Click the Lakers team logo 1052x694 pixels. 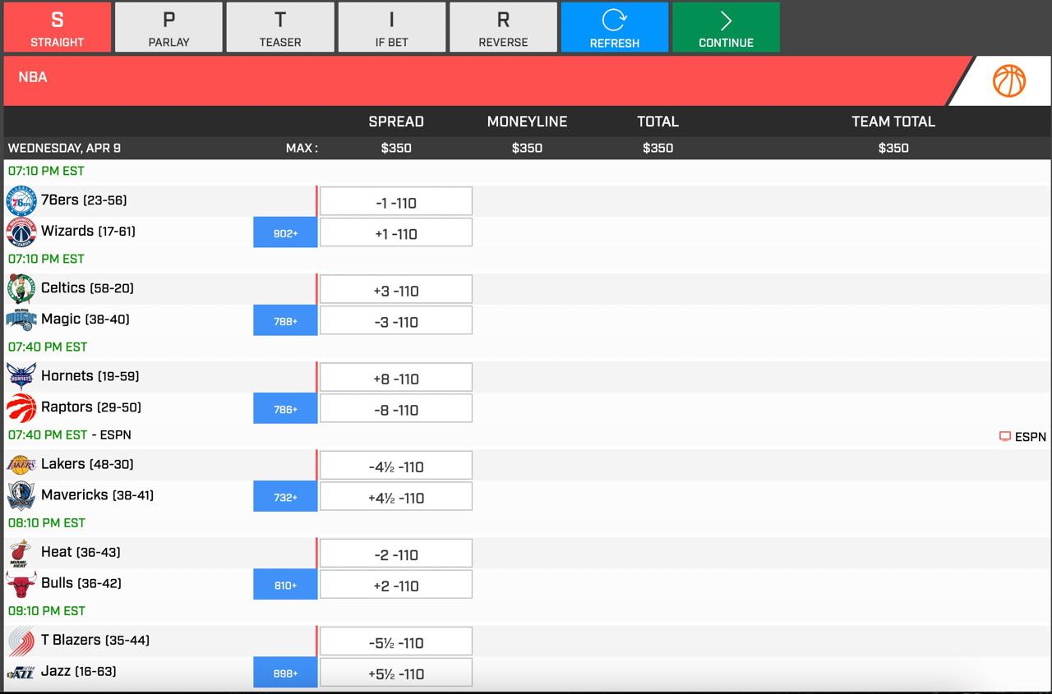(21, 465)
